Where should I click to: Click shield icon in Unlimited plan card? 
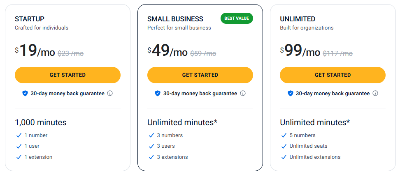tap(290, 93)
